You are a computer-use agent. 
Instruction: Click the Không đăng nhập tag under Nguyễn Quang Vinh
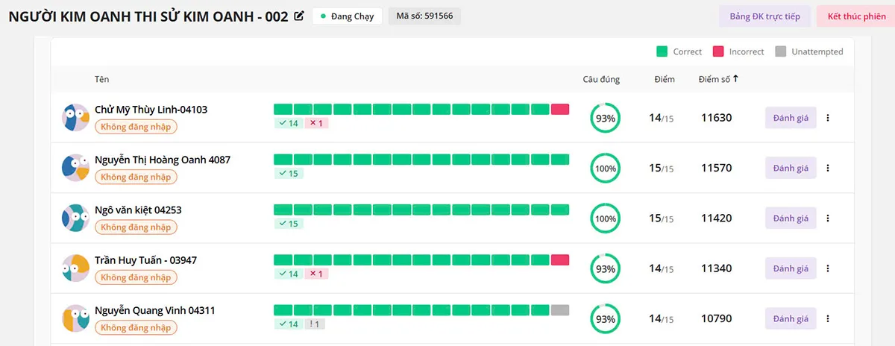(x=136, y=327)
